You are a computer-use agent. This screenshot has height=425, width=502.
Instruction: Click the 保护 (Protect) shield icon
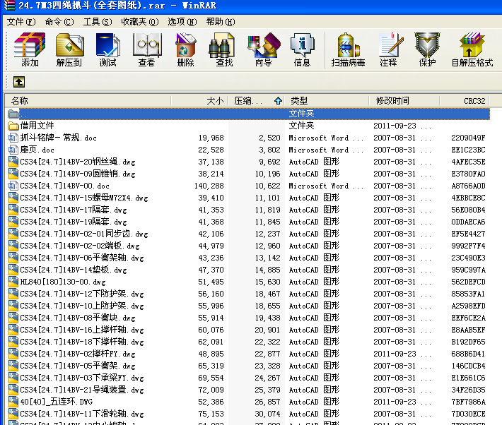[x=427, y=49]
